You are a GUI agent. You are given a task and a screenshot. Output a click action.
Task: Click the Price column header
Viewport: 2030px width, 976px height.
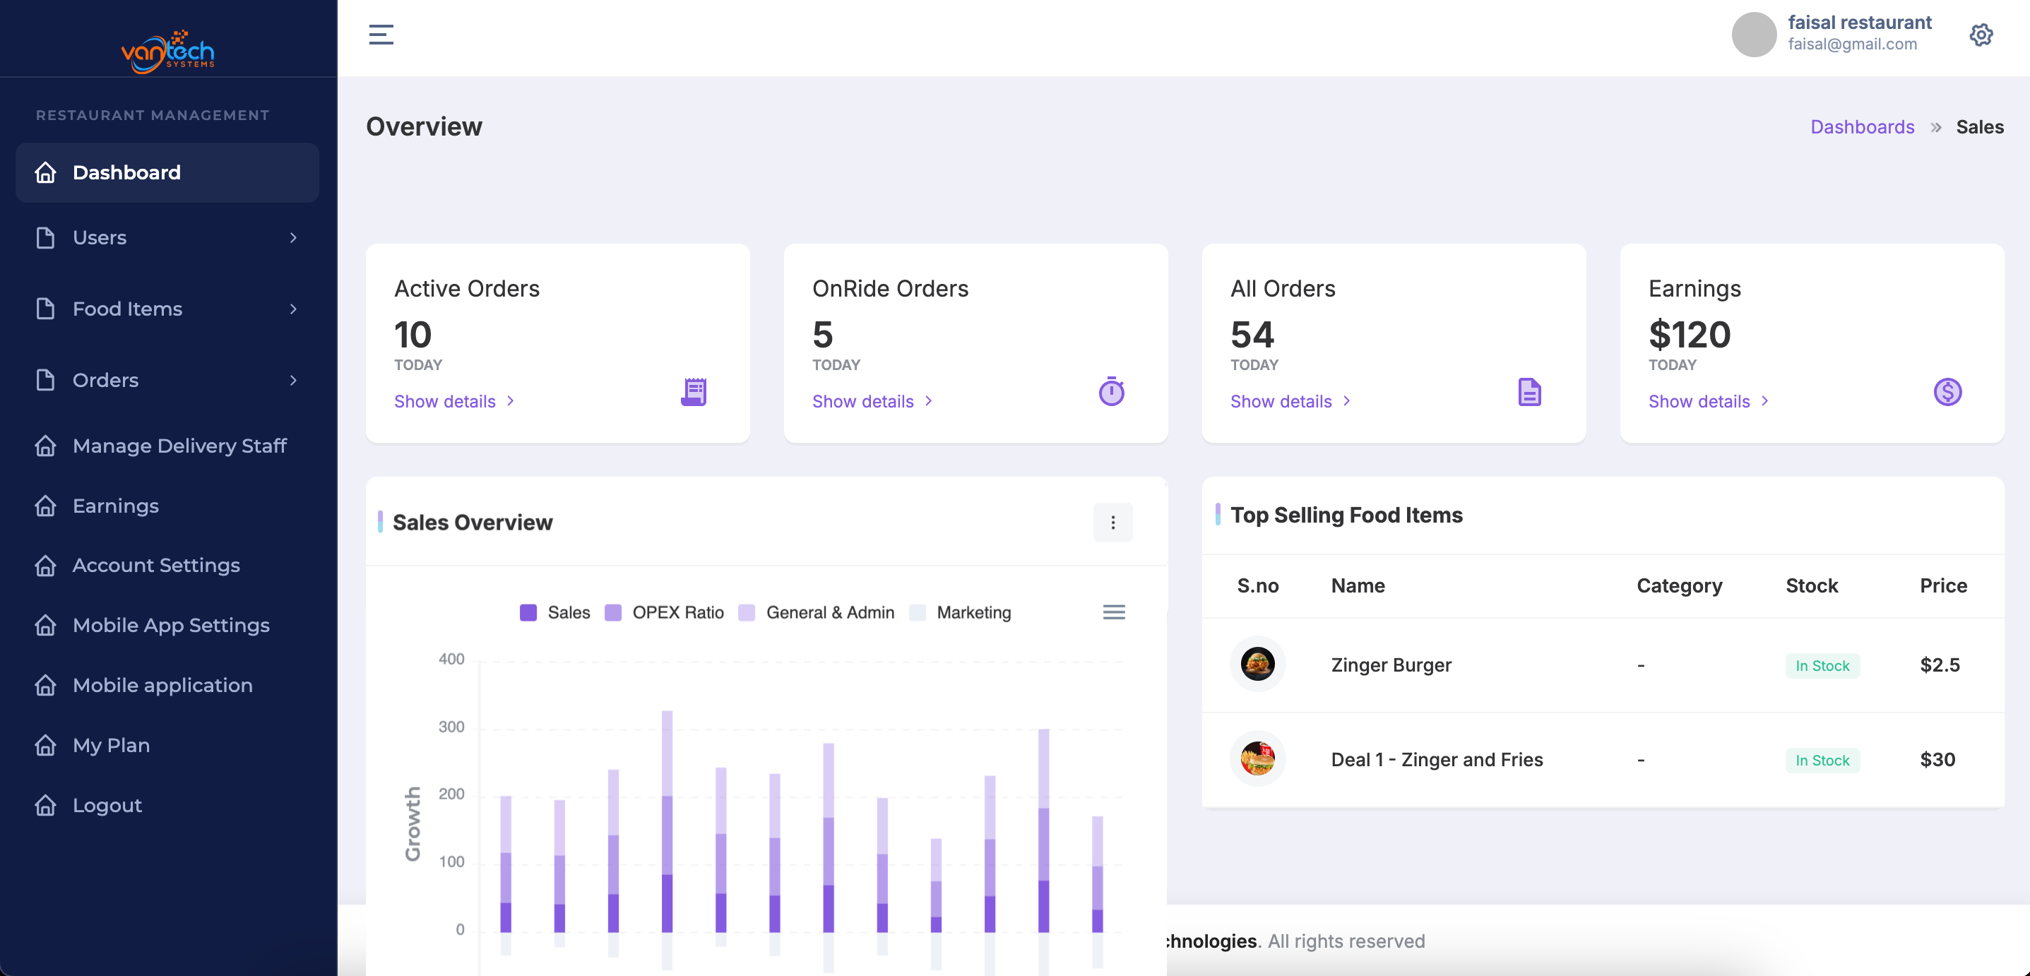click(x=1943, y=585)
